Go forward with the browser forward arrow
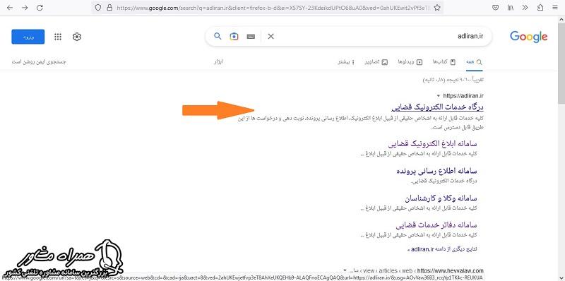The image size is (565, 281). point(25,8)
